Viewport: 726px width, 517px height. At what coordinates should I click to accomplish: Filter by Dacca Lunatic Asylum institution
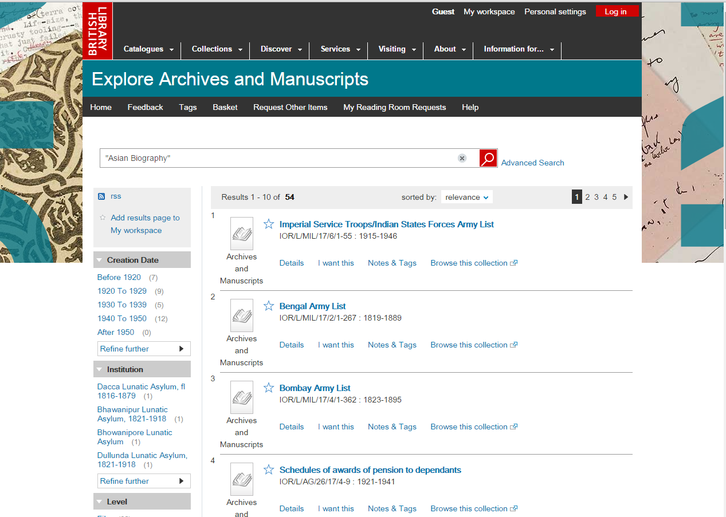pyautogui.click(x=141, y=391)
